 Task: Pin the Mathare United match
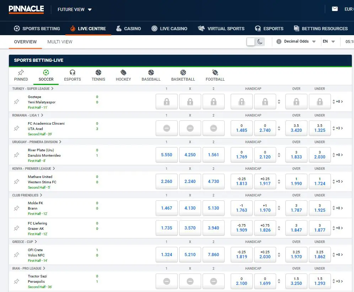point(16,182)
